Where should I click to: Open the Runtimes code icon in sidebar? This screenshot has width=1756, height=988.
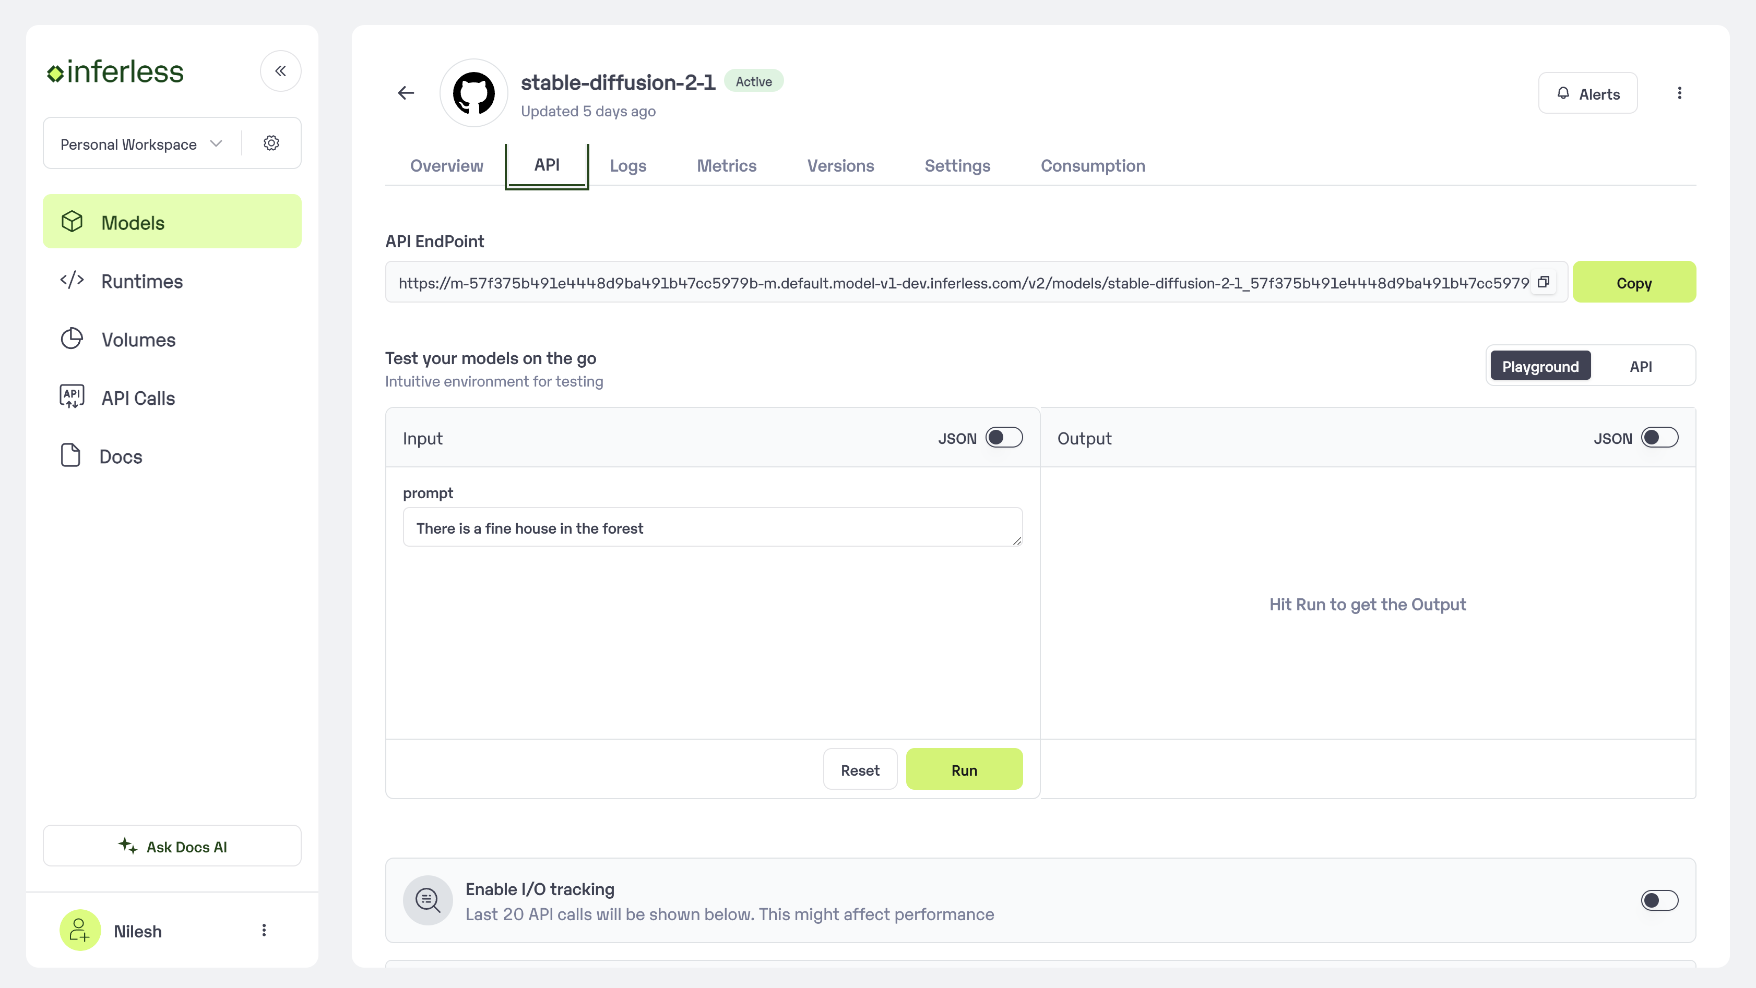pyautogui.click(x=72, y=280)
